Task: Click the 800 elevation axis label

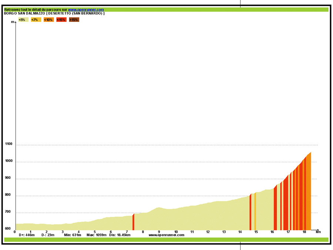Action: pos(8,195)
